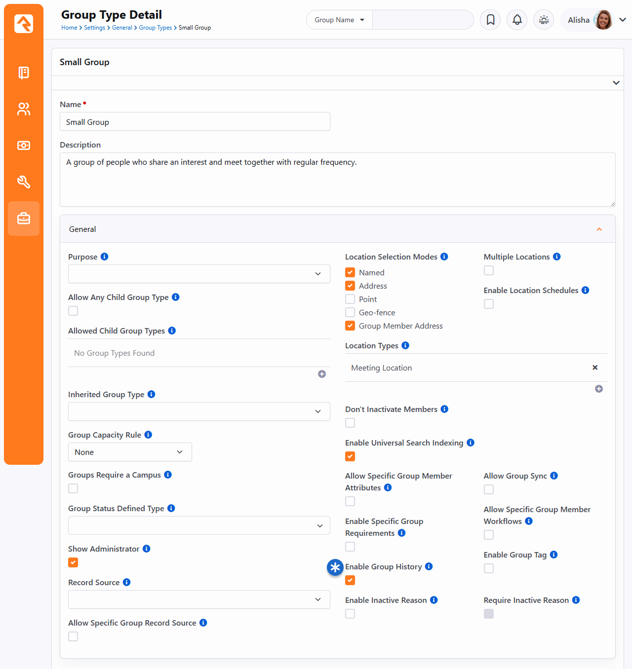632x669 pixels.
Task: Uncheck Enable Universal Search Indexing
Action: click(350, 456)
